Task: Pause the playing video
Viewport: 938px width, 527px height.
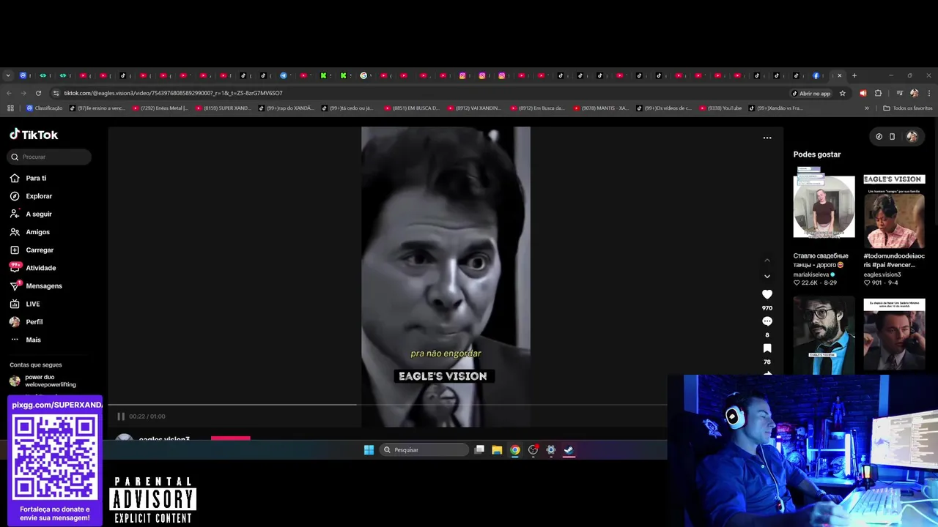Action: (x=121, y=416)
